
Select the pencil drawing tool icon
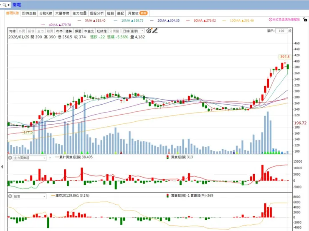tap(155, 31)
